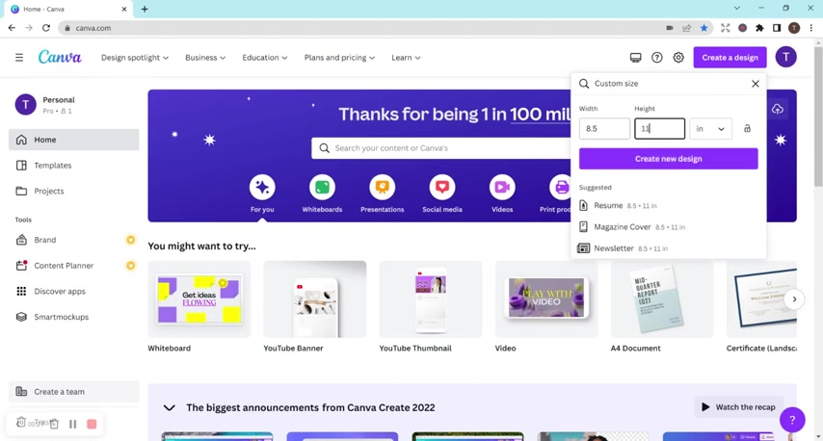Open the browser extensions puzzle icon
Screen dimensions: 823x441
click(759, 28)
